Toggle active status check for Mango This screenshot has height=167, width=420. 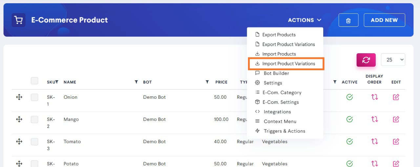click(x=349, y=119)
